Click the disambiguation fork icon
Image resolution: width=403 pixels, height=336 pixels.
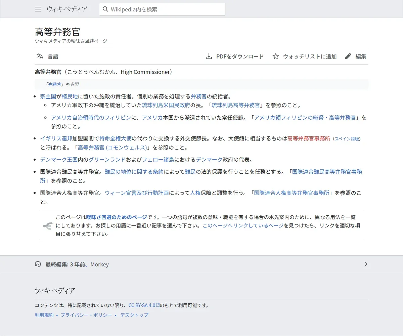48,226
